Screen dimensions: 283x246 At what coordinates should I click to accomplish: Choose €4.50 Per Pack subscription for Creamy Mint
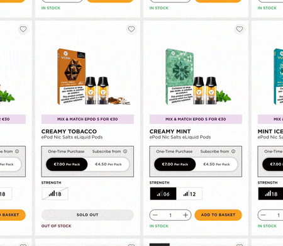tap(216, 164)
